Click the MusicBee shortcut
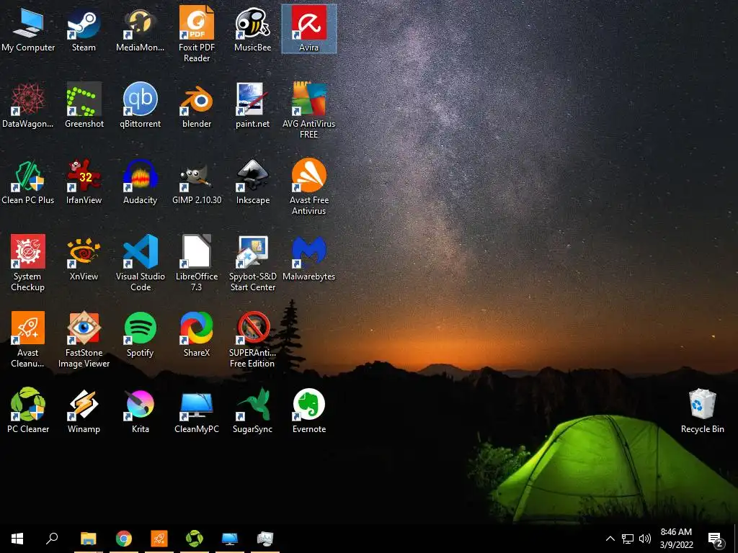Screen dimensions: 738x553 [x=253, y=29]
